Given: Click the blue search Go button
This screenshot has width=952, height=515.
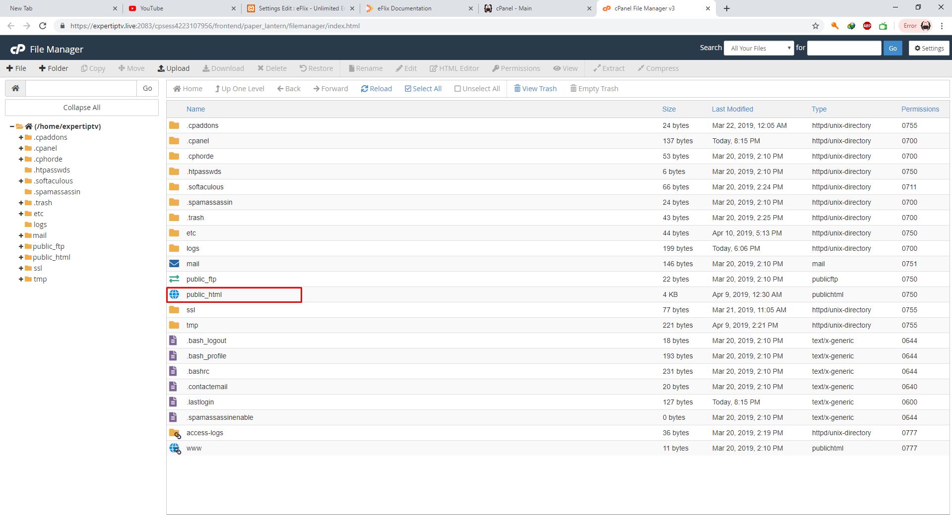Looking at the screenshot, I should click(893, 48).
